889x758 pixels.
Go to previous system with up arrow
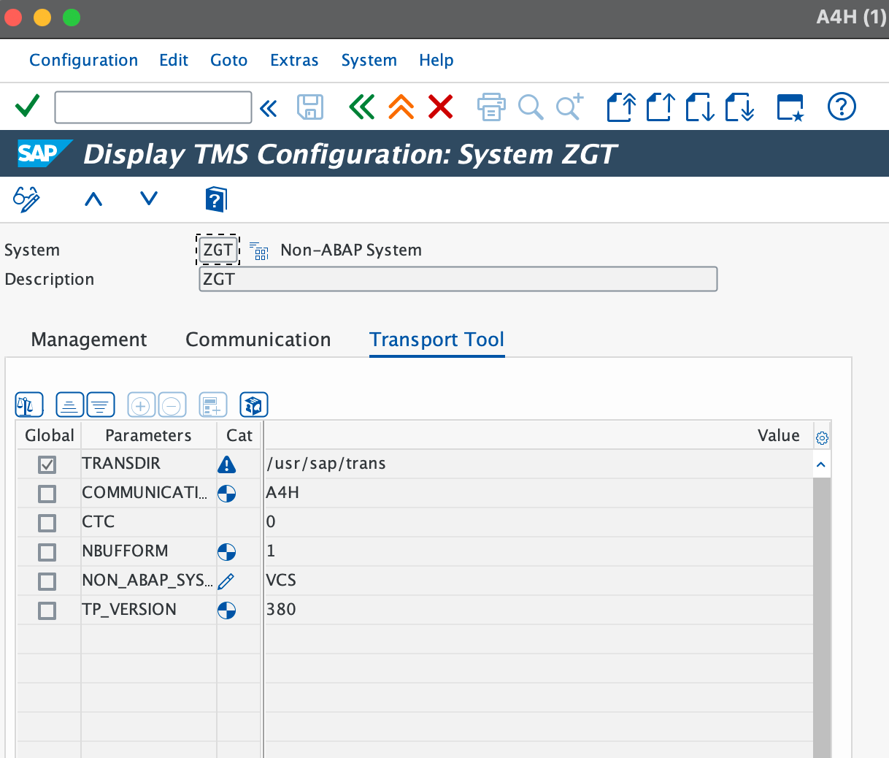pos(93,199)
